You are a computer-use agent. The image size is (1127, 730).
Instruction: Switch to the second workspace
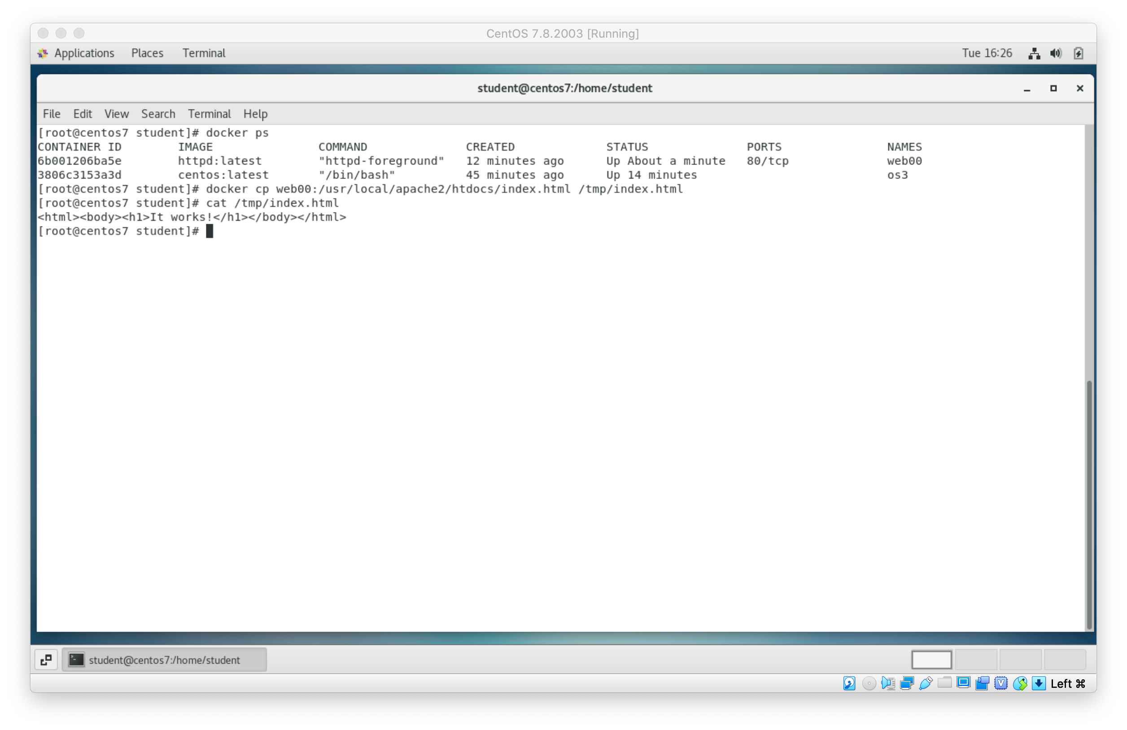pos(975,660)
